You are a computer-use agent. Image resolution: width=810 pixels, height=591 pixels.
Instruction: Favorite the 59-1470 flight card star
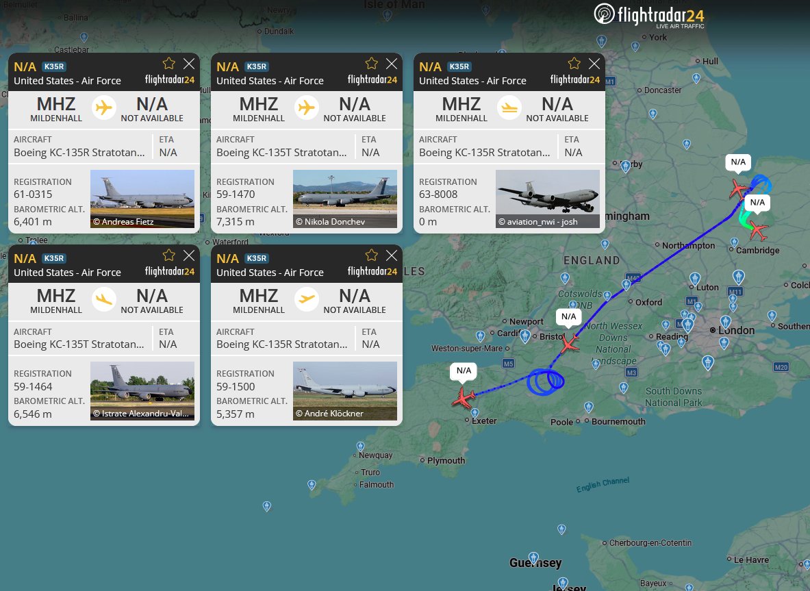(x=371, y=64)
